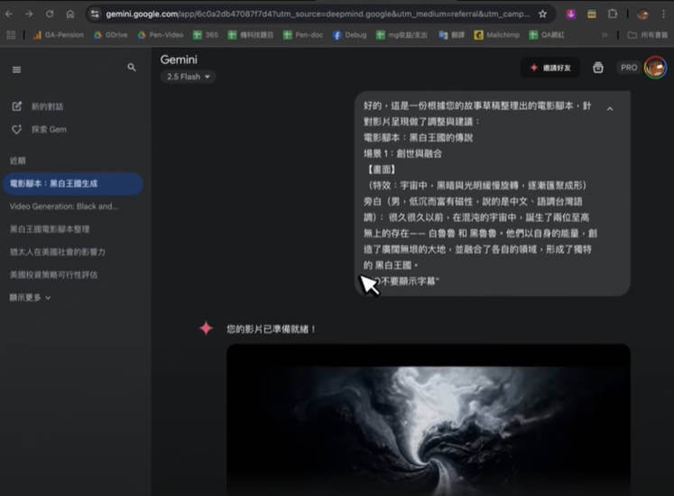Collapse the prompt with the chevron up
Image resolution: width=674 pixels, height=496 pixels.
point(610,109)
